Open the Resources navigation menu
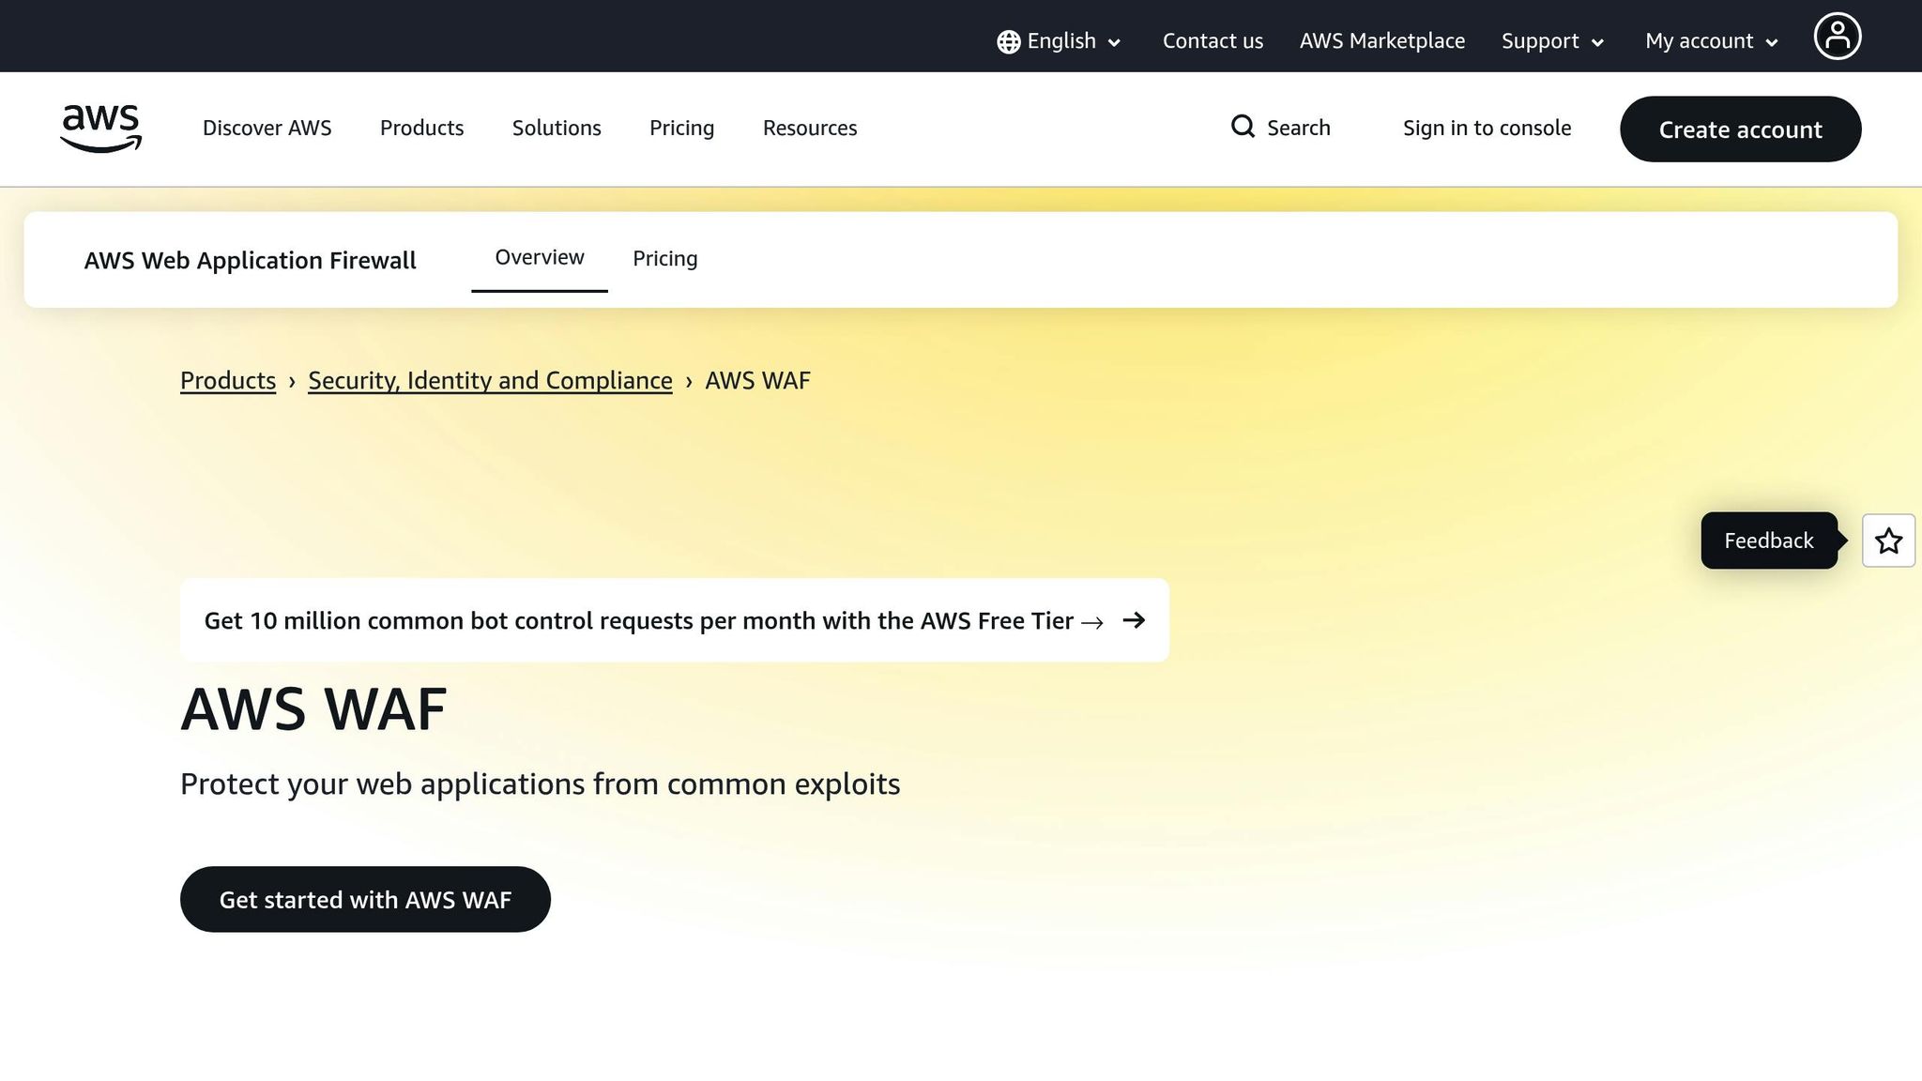The image size is (1922, 1081). (809, 129)
